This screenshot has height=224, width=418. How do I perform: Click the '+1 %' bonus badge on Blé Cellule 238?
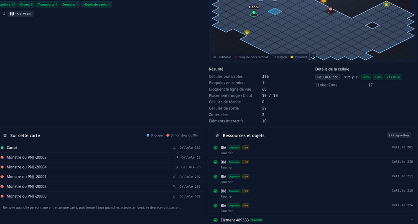point(245,162)
